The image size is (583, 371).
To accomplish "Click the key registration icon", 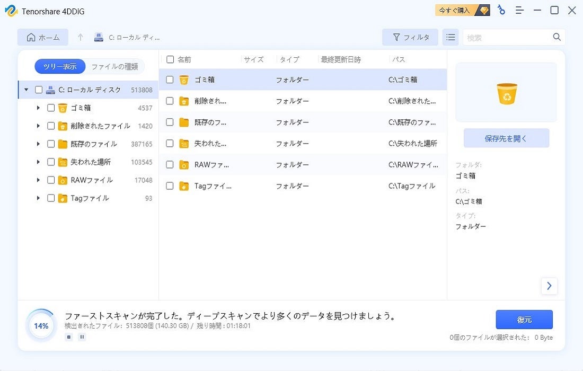I will (501, 10).
